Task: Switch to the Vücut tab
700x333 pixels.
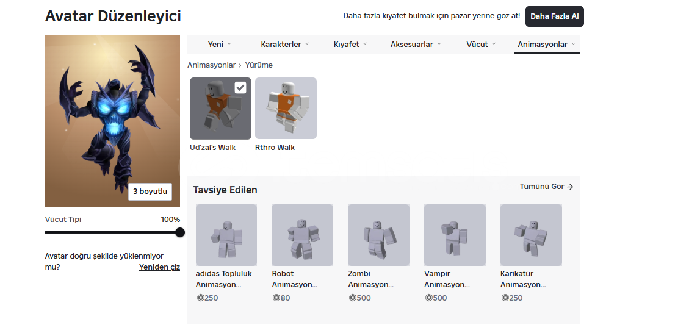Action: tap(481, 45)
